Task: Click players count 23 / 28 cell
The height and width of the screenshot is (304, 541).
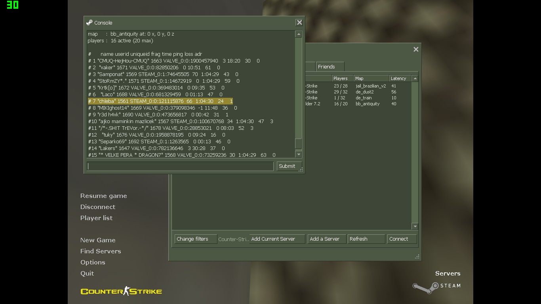Action: click(x=341, y=86)
